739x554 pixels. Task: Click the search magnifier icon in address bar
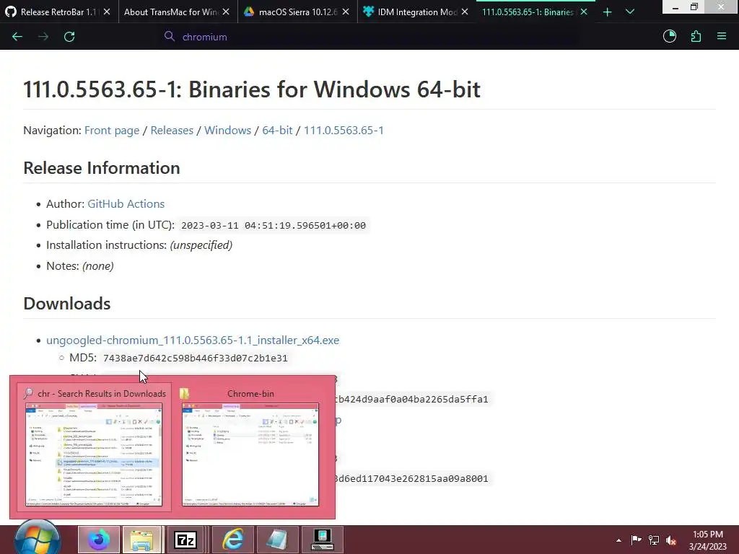(x=169, y=36)
